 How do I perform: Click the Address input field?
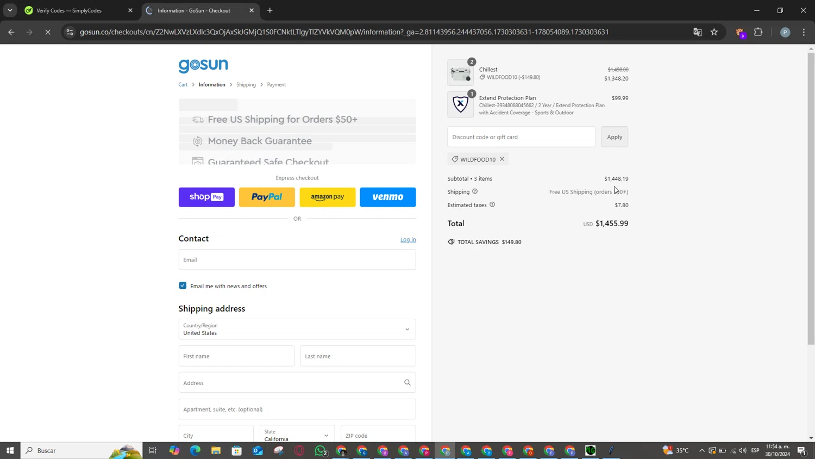pyautogui.click(x=297, y=383)
